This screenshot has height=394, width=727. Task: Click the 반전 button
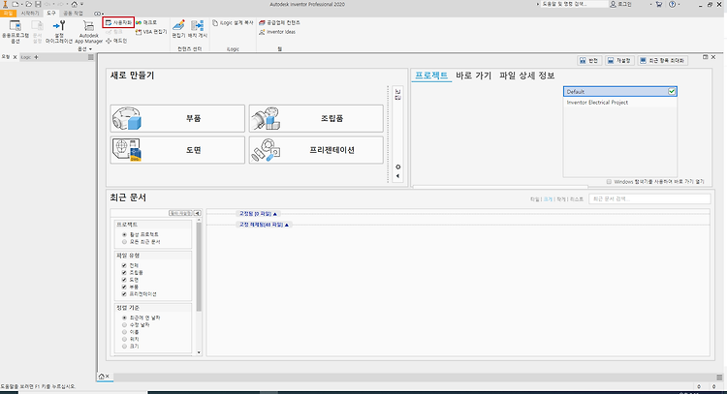[589, 61]
